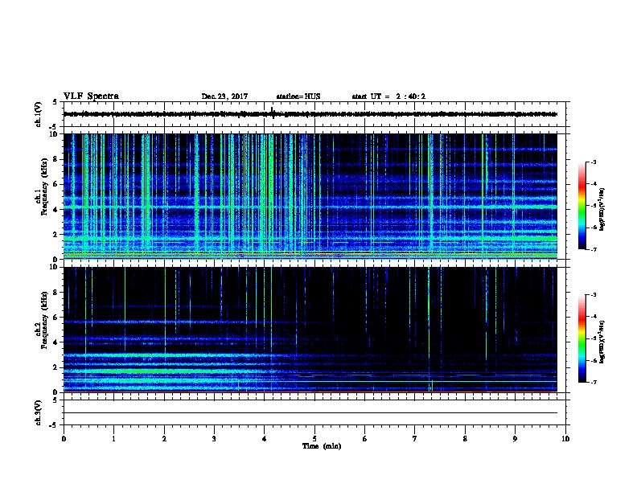Click the ch.2 spectrogram panel

(310, 330)
